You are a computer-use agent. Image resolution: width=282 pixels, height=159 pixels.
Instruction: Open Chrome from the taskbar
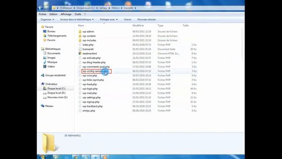click(76, 157)
